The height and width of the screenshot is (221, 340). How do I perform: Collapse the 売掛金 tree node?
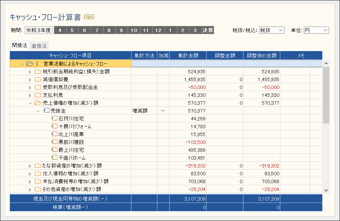(x=38, y=111)
